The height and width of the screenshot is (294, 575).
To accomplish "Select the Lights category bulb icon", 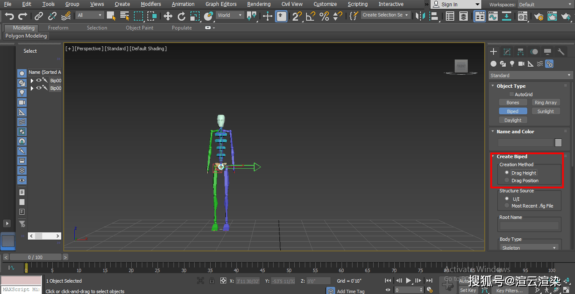I will 512,64.
